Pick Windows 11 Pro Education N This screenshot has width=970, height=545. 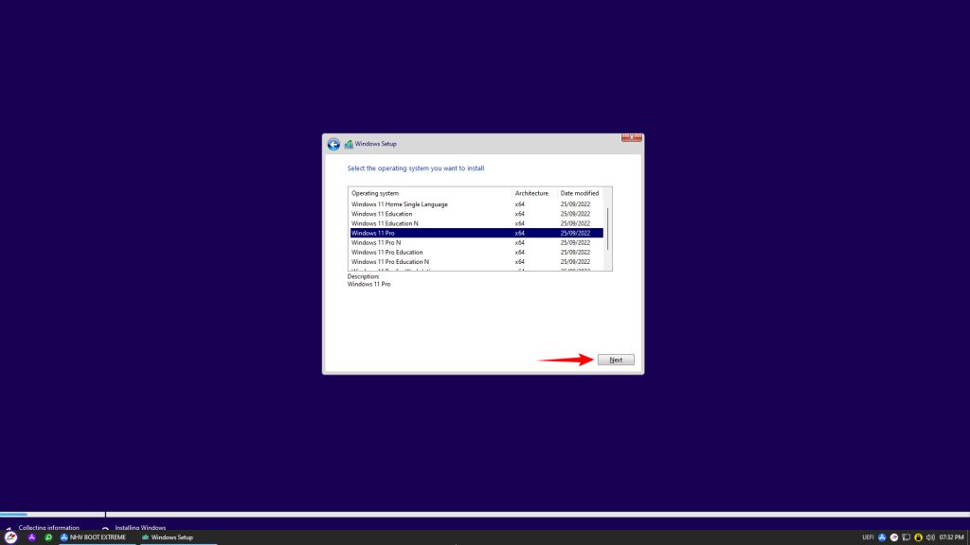(476, 262)
